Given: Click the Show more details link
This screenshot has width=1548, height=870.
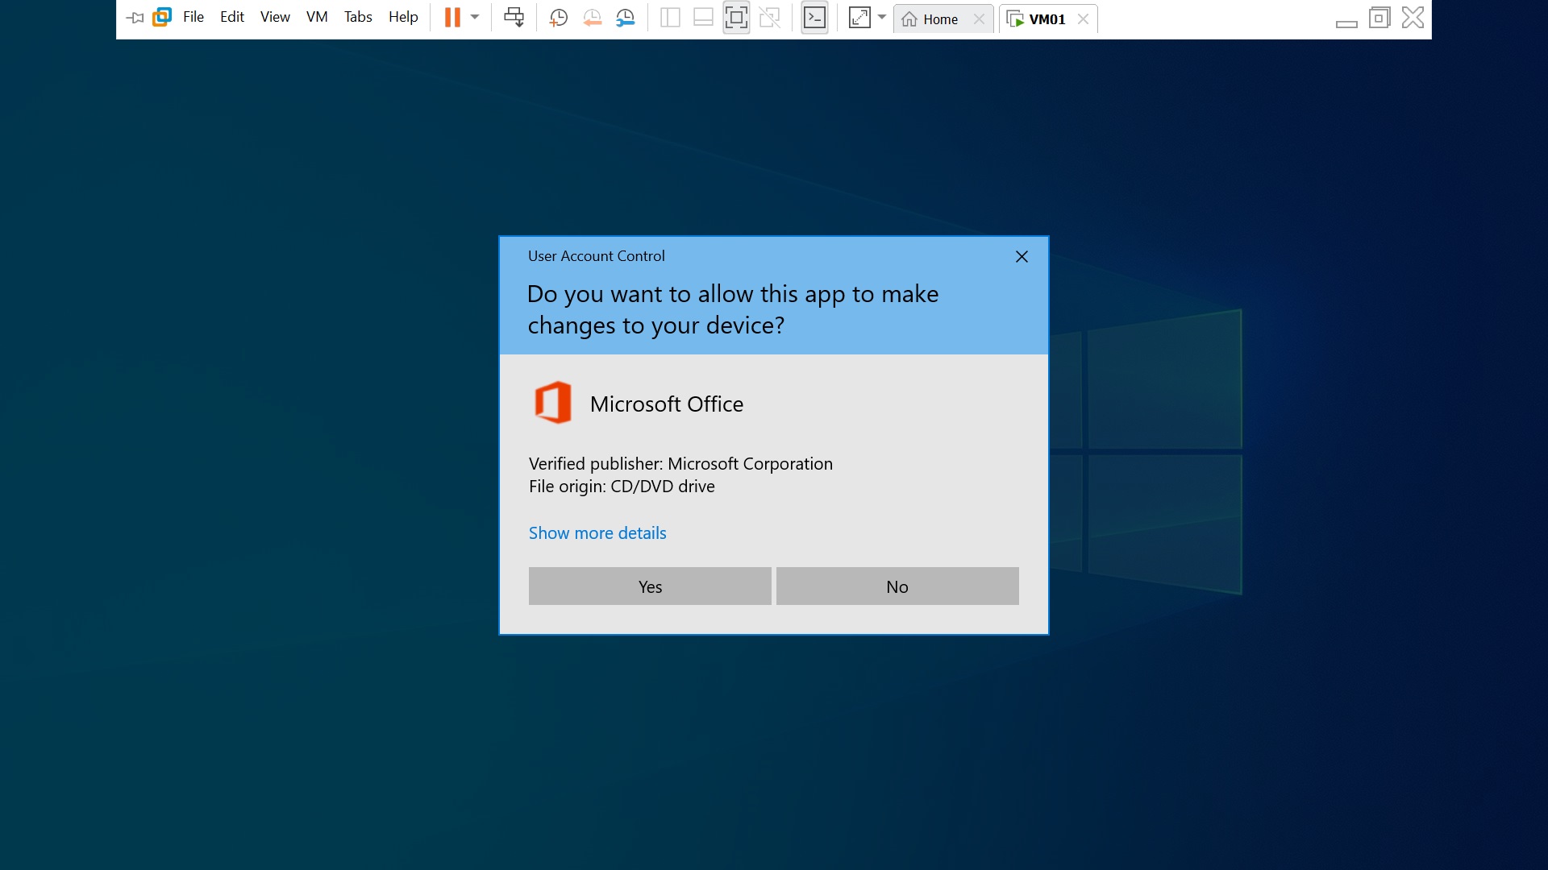Looking at the screenshot, I should (x=597, y=533).
